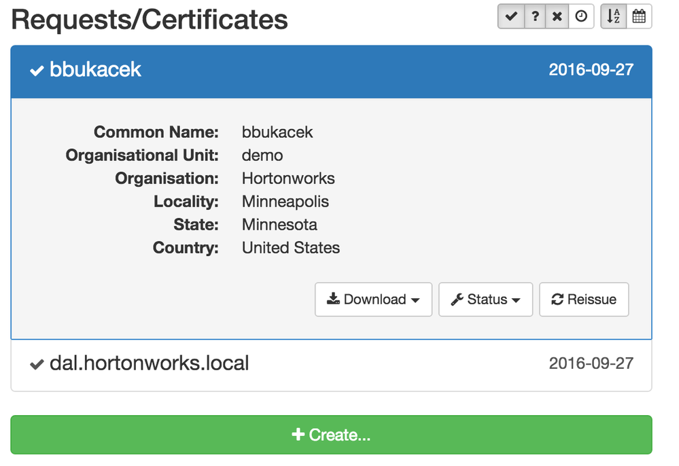Click the checkmark icon beside bbukacek
The width and height of the screenshot is (679, 466).
(x=37, y=71)
